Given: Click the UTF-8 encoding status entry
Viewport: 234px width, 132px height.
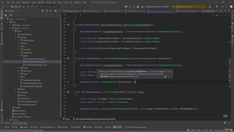Looking at the screenshot, I should [205, 131].
